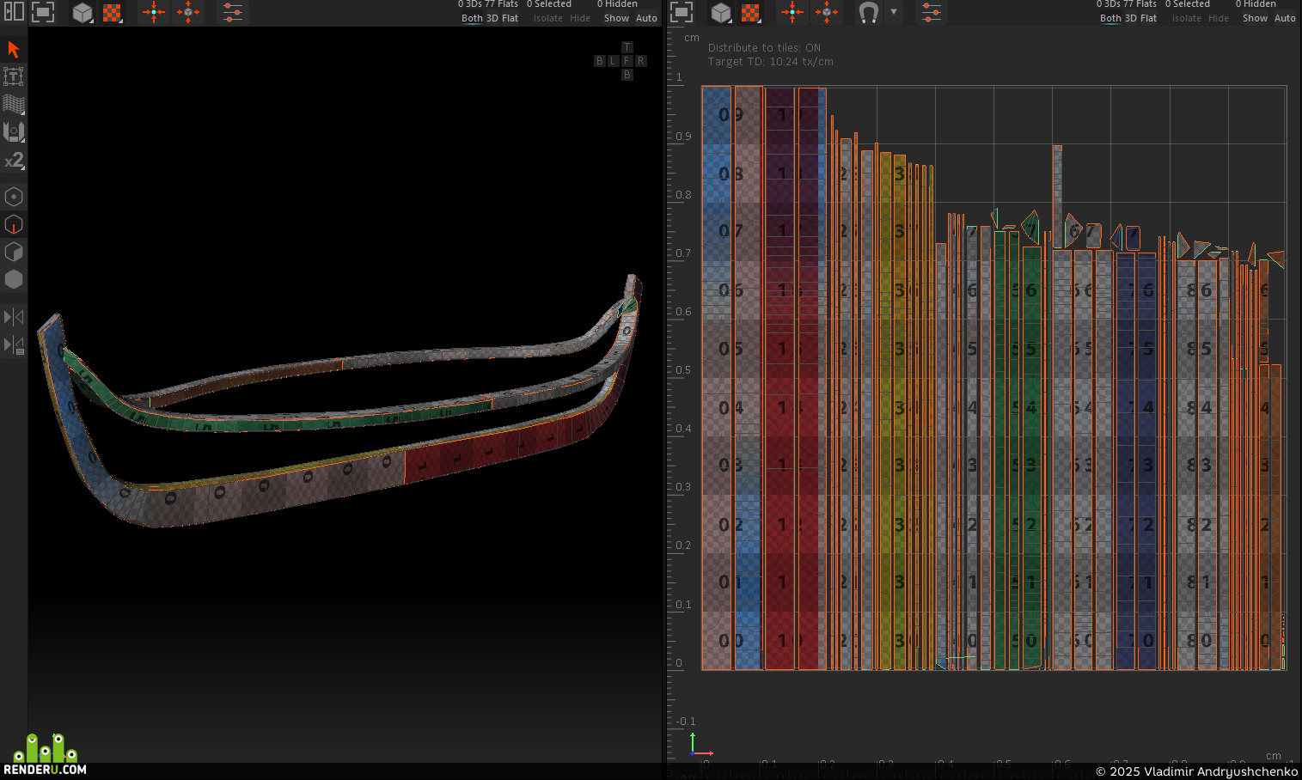1302x780 pixels.
Task: Select the Flat tab in 3D viewport
Action: pyautogui.click(x=510, y=18)
